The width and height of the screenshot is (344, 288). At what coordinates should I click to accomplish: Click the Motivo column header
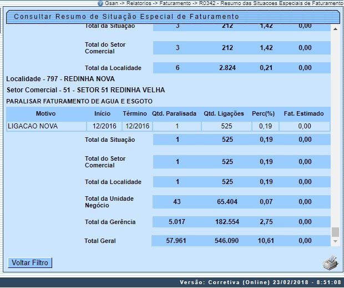coord(45,113)
